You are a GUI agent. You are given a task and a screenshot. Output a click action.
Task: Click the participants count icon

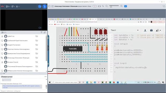2,32
